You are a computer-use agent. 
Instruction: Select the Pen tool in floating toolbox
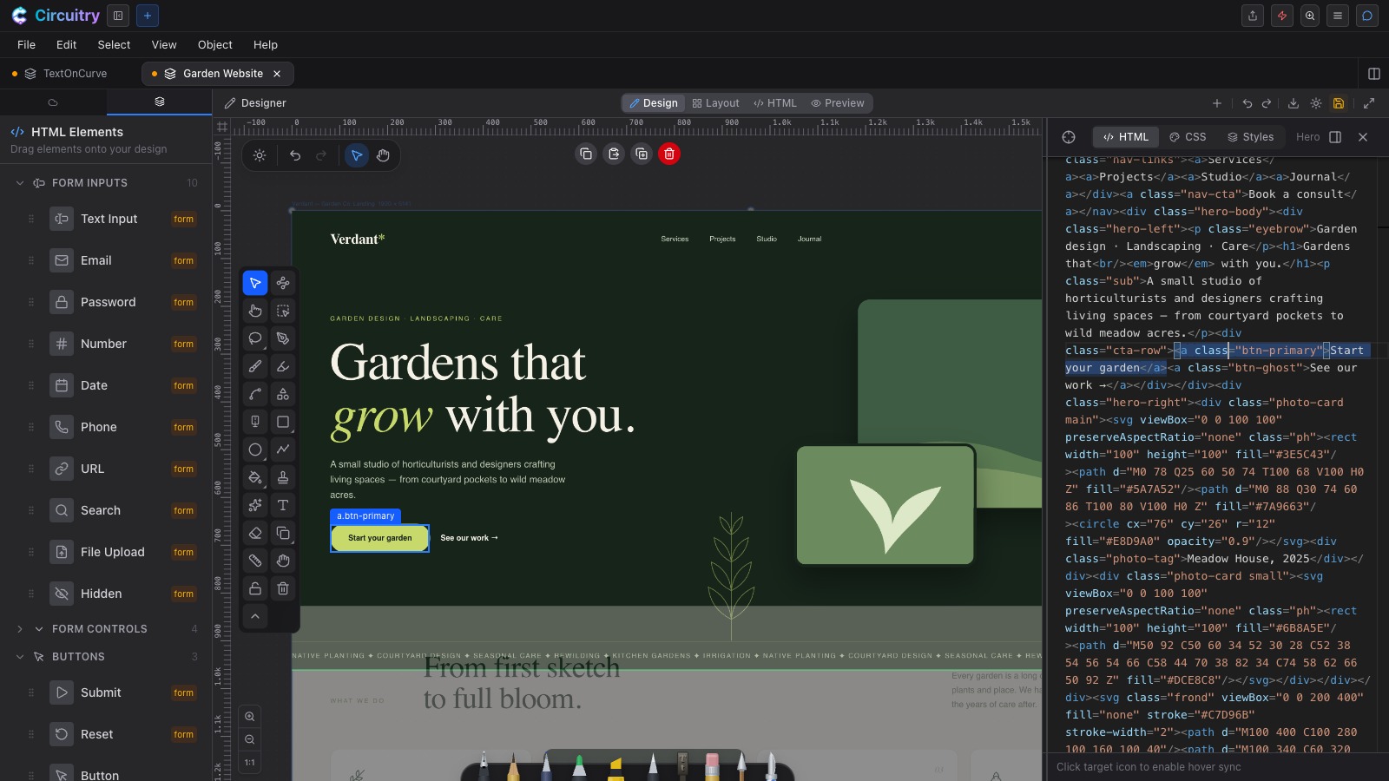point(283,338)
